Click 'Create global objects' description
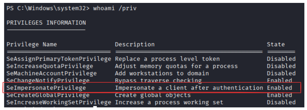The width and height of the screenshot is (307, 110). click(x=153, y=95)
